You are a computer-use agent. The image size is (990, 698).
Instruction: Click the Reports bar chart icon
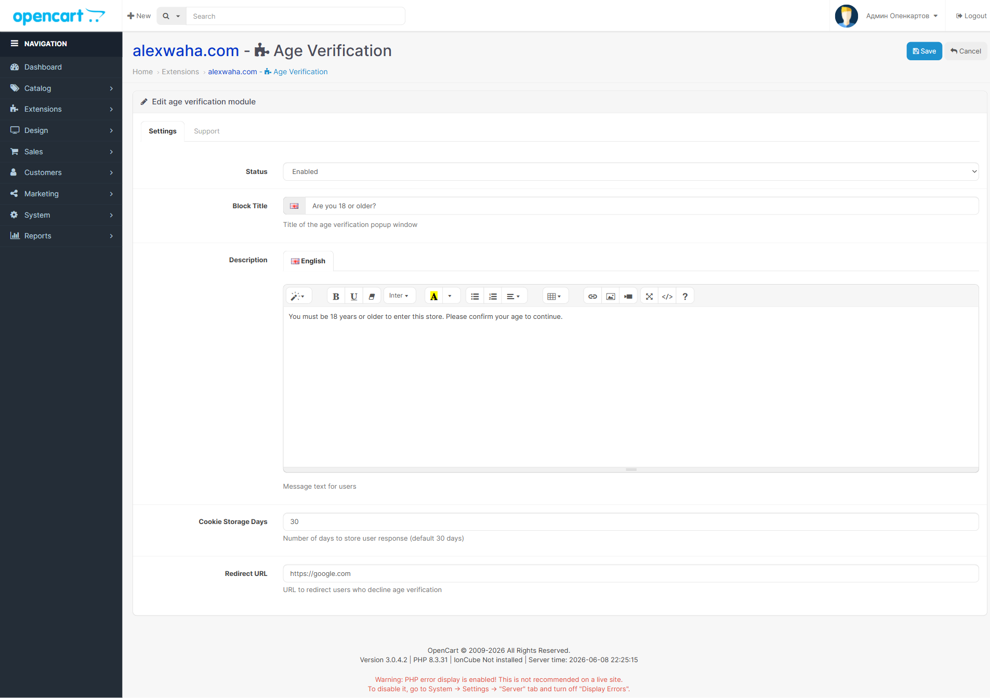point(15,236)
